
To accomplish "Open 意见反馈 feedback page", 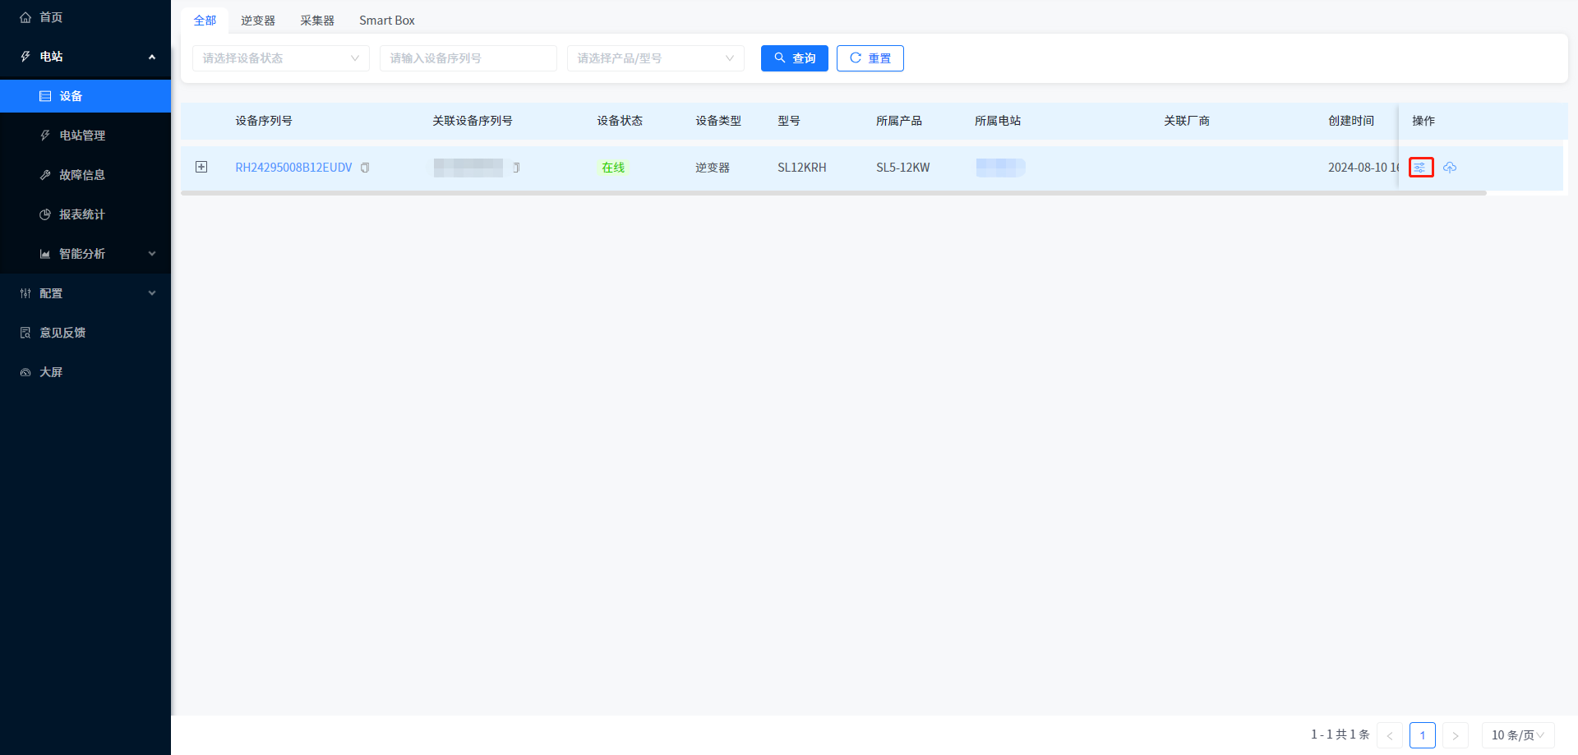I will pos(62,333).
